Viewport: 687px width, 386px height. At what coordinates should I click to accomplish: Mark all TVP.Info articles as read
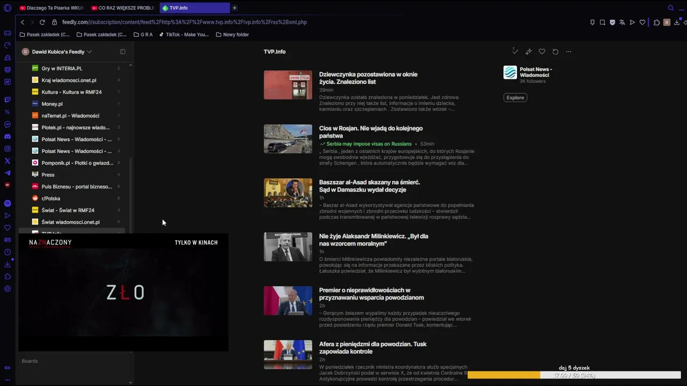pos(515,51)
